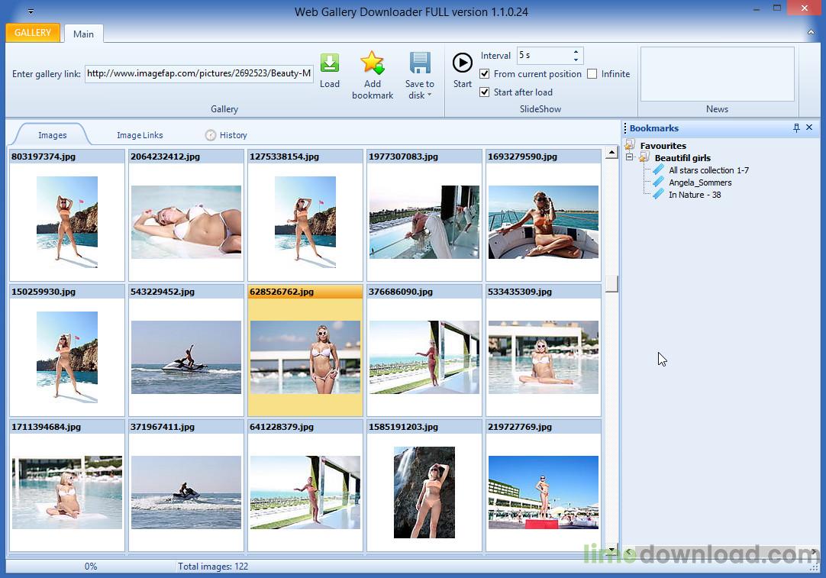Open the Images tab

coord(52,134)
